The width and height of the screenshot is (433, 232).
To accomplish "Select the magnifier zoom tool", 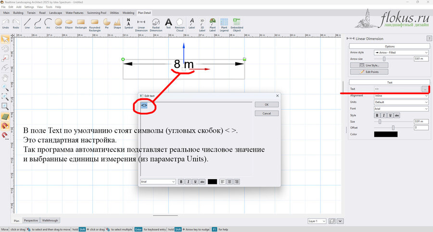I will (5, 87).
